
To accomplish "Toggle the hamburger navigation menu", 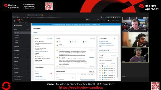I will coord(15,21).
